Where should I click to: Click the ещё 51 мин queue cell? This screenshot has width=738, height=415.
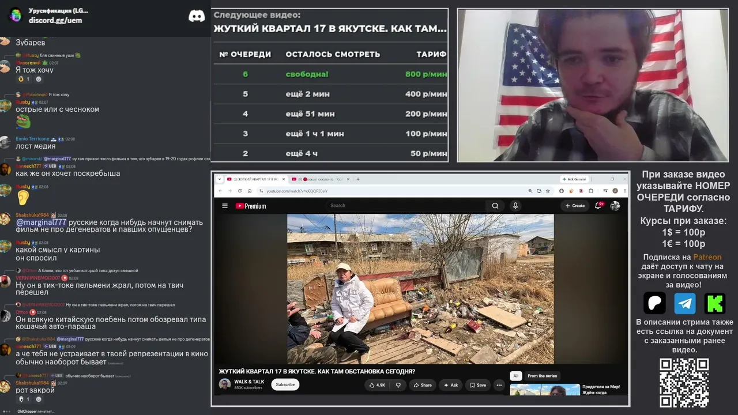[x=310, y=114]
